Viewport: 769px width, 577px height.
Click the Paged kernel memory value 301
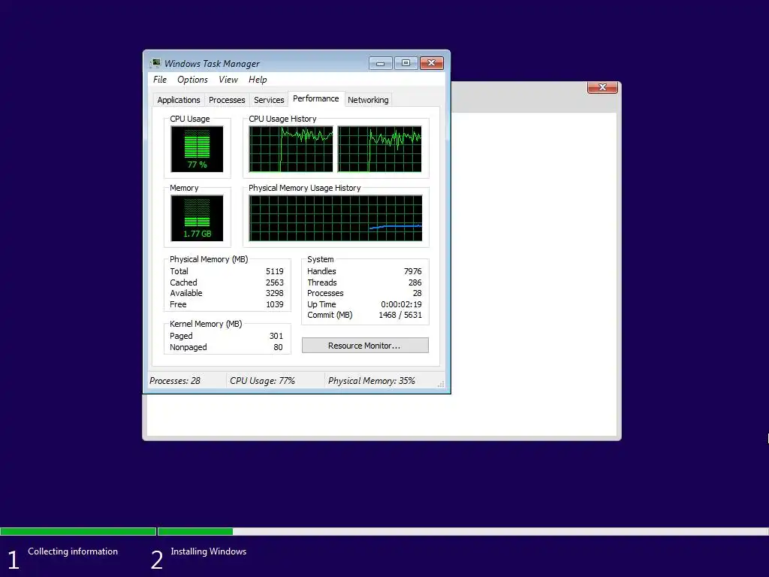[x=276, y=336]
